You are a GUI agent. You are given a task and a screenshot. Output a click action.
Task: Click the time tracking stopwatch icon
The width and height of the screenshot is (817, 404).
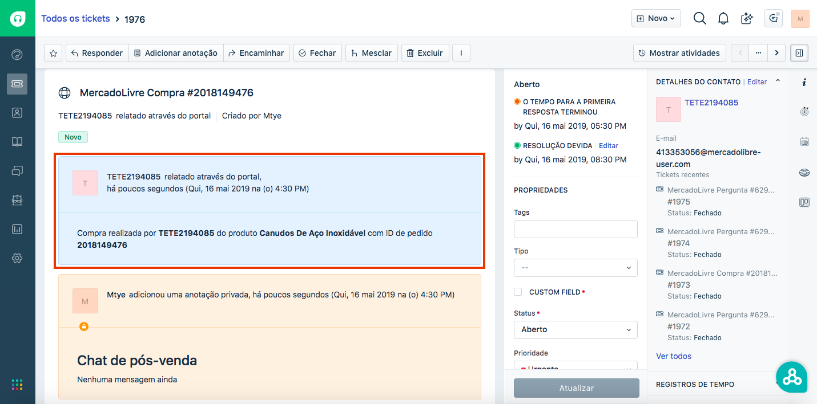804,111
